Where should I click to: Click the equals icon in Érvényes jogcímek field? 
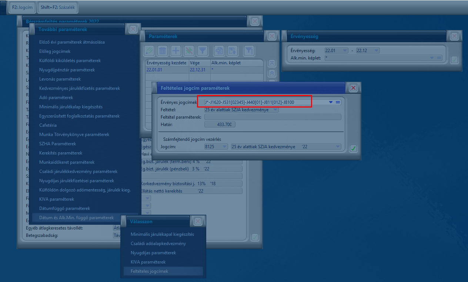pyautogui.click(x=338, y=102)
